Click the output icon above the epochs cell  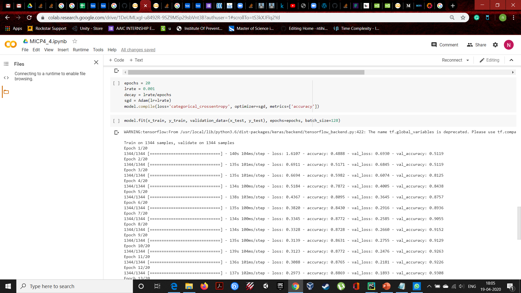tap(117, 71)
